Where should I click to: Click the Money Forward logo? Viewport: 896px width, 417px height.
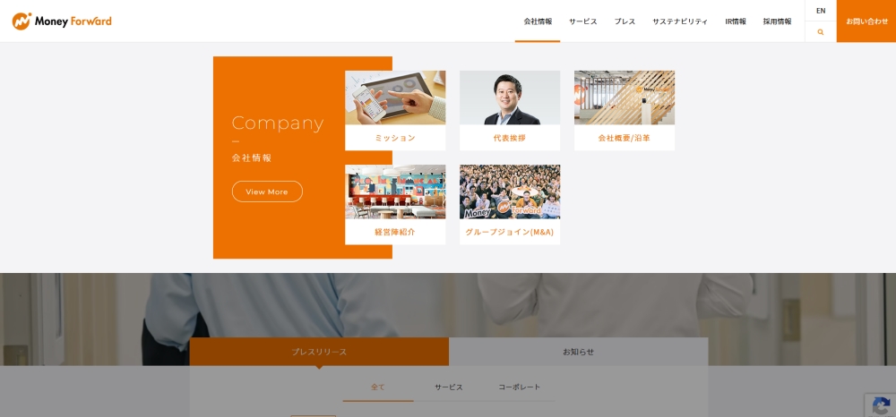62,21
